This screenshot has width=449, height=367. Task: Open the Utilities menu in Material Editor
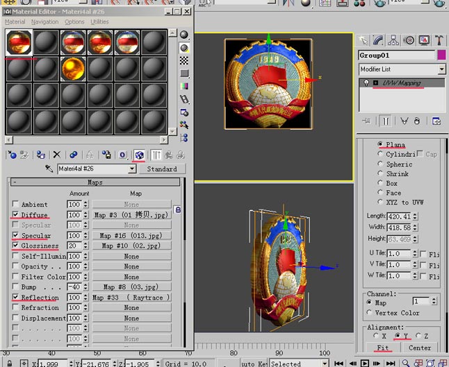[99, 22]
